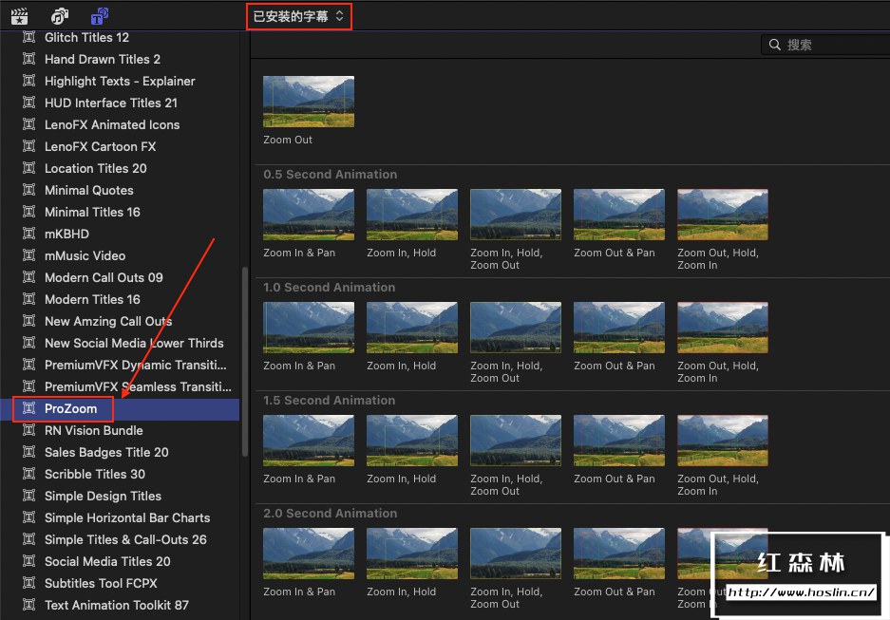The width and height of the screenshot is (890, 620).
Task: Select PremiumVFX Dynamic Transitions category
Action: (120, 365)
